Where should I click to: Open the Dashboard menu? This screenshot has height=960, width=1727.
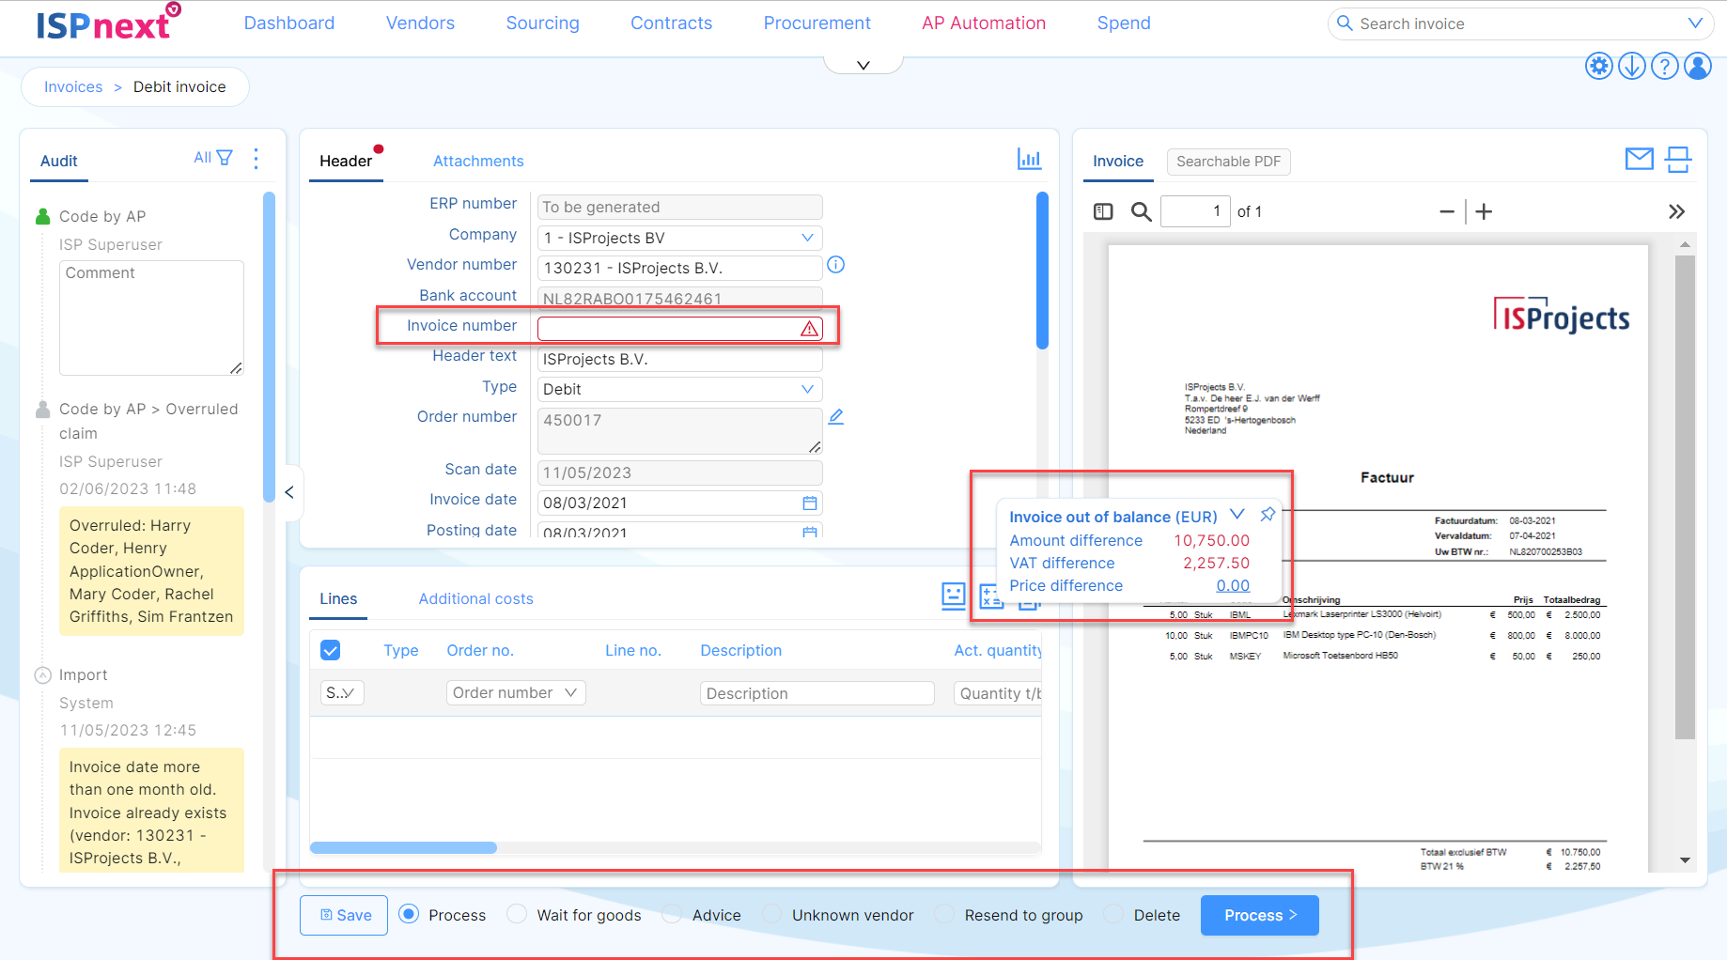tap(289, 23)
